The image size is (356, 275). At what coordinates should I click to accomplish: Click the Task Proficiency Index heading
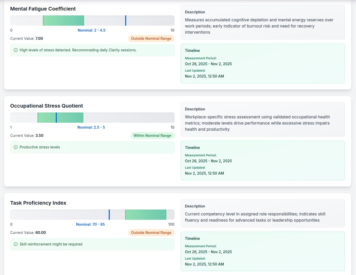coord(38,203)
